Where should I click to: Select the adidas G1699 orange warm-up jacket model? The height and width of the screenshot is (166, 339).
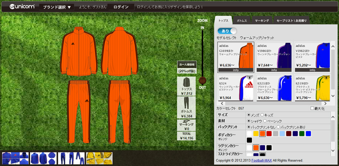point(235,57)
